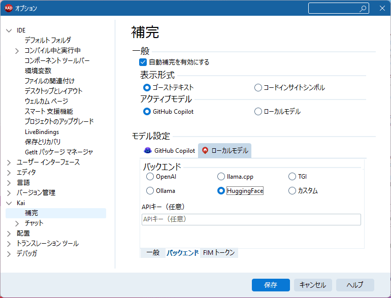The width and height of the screenshot is (391, 298).
Task: Open LiveBindings settings
Action: (x=42, y=131)
